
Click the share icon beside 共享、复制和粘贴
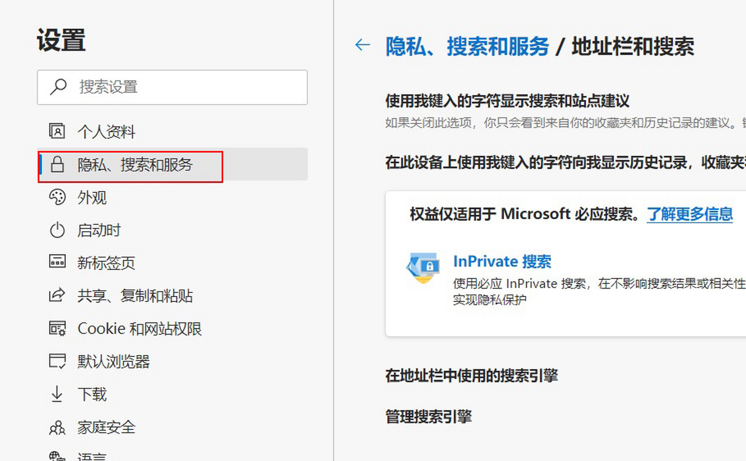57,295
